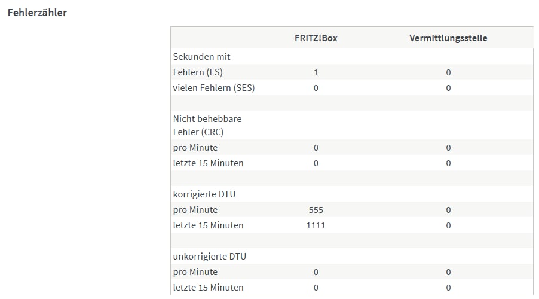Select the FRITZ!Box column header
The height and width of the screenshot is (299, 539).
point(316,38)
